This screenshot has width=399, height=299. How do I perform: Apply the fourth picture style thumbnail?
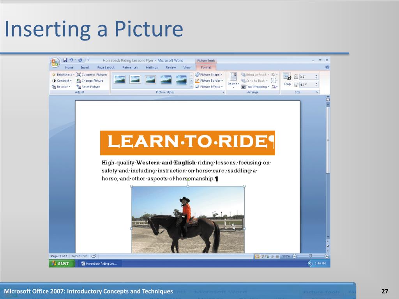[x=166, y=79]
